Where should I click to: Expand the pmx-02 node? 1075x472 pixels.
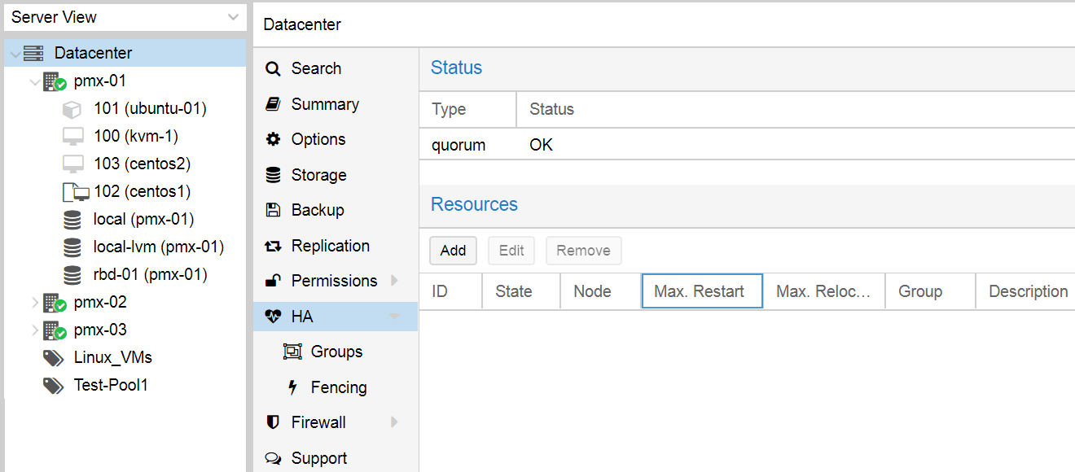[34, 303]
